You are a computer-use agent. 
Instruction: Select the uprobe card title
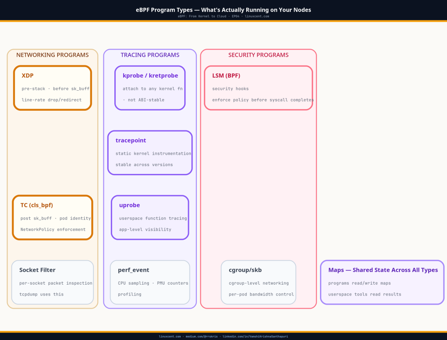click(x=129, y=205)
